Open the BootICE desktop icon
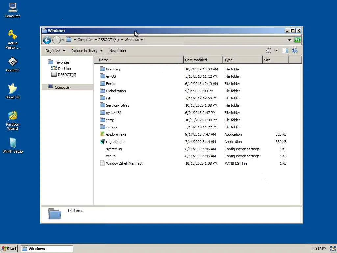 coord(13,64)
